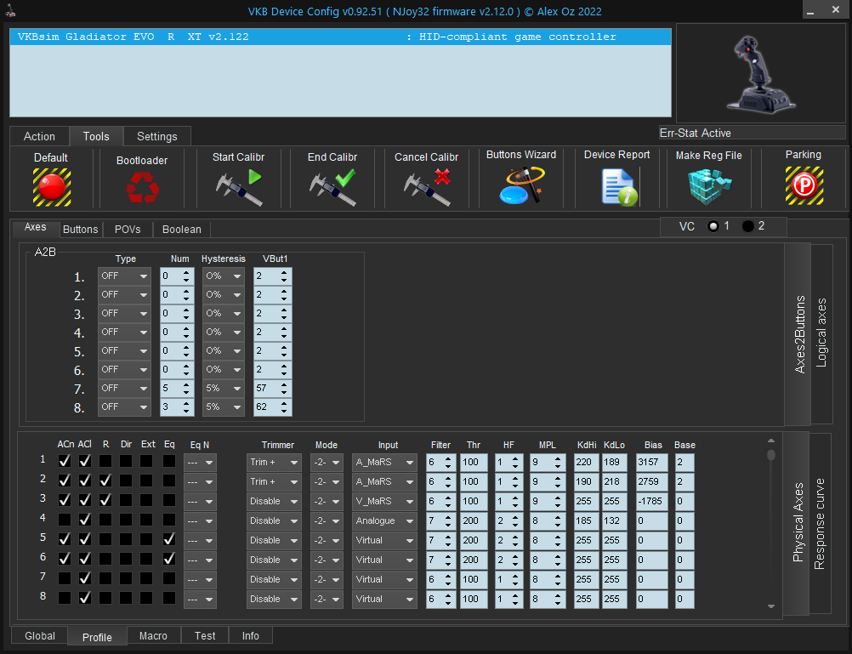Open Type dropdown for A2B row 1
Image resolution: width=852 pixels, height=654 pixels.
(124, 276)
